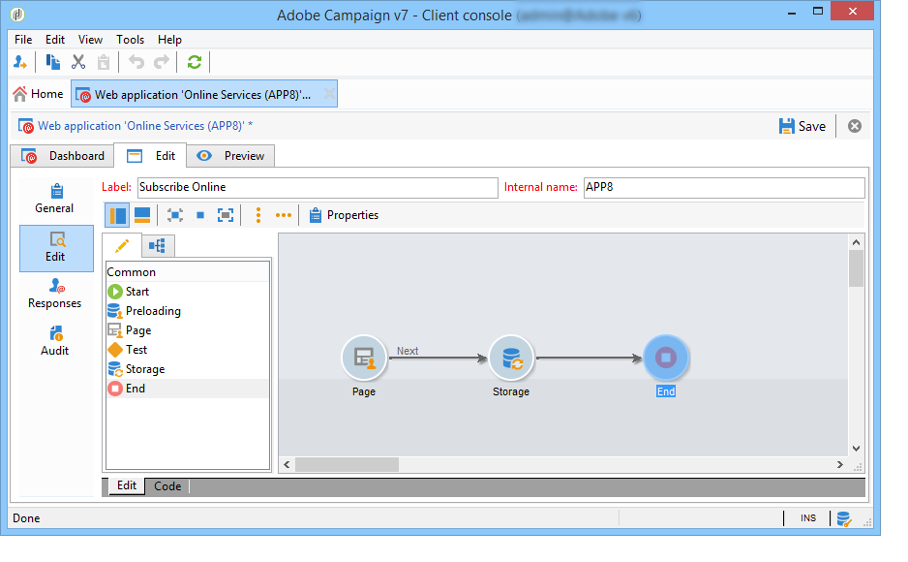Viewport: 908px width, 562px height.
Task: Switch to the Preview tab
Action: (x=230, y=156)
